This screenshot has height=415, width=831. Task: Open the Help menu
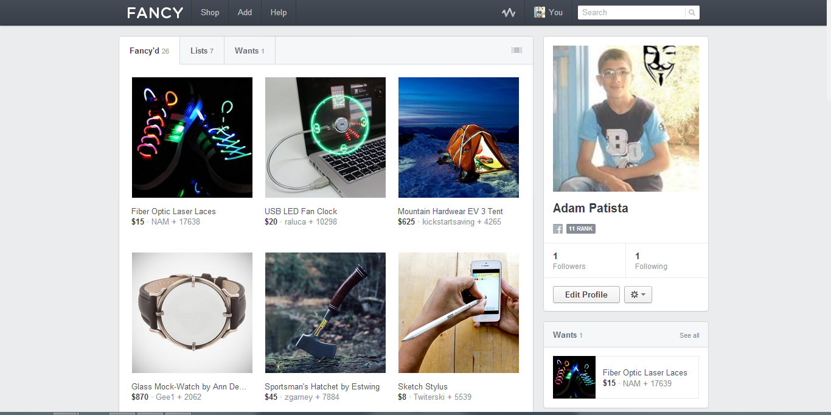(279, 12)
